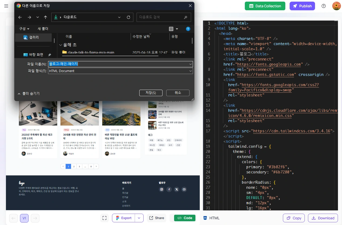
Task: Open YouTube icon in footer
Action: [x=184, y=189]
